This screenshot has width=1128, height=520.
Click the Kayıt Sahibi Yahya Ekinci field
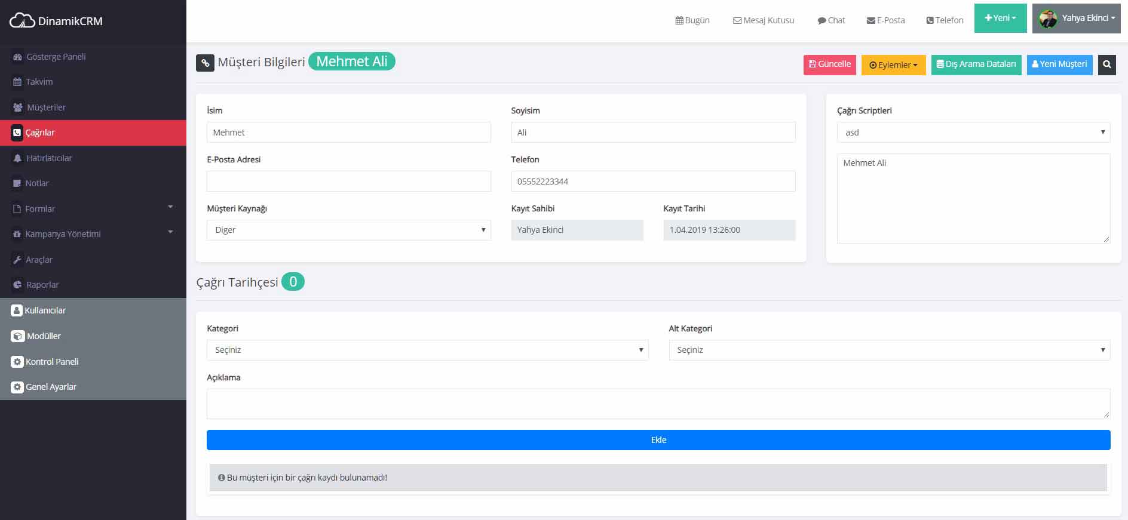577,230
